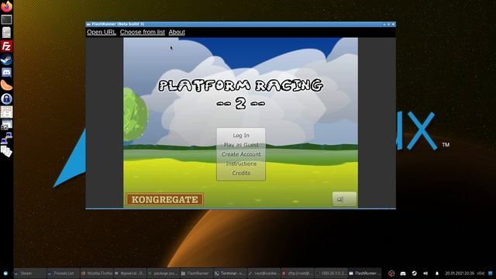The width and height of the screenshot is (496, 279).
Task: Open the Open URL menu
Action: tap(102, 33)
